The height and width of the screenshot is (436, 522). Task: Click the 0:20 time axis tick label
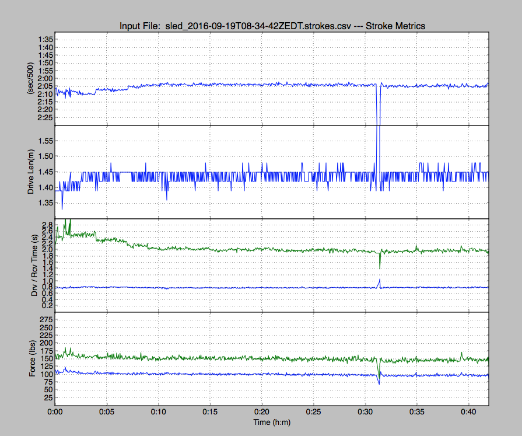[x=262, y=411]
